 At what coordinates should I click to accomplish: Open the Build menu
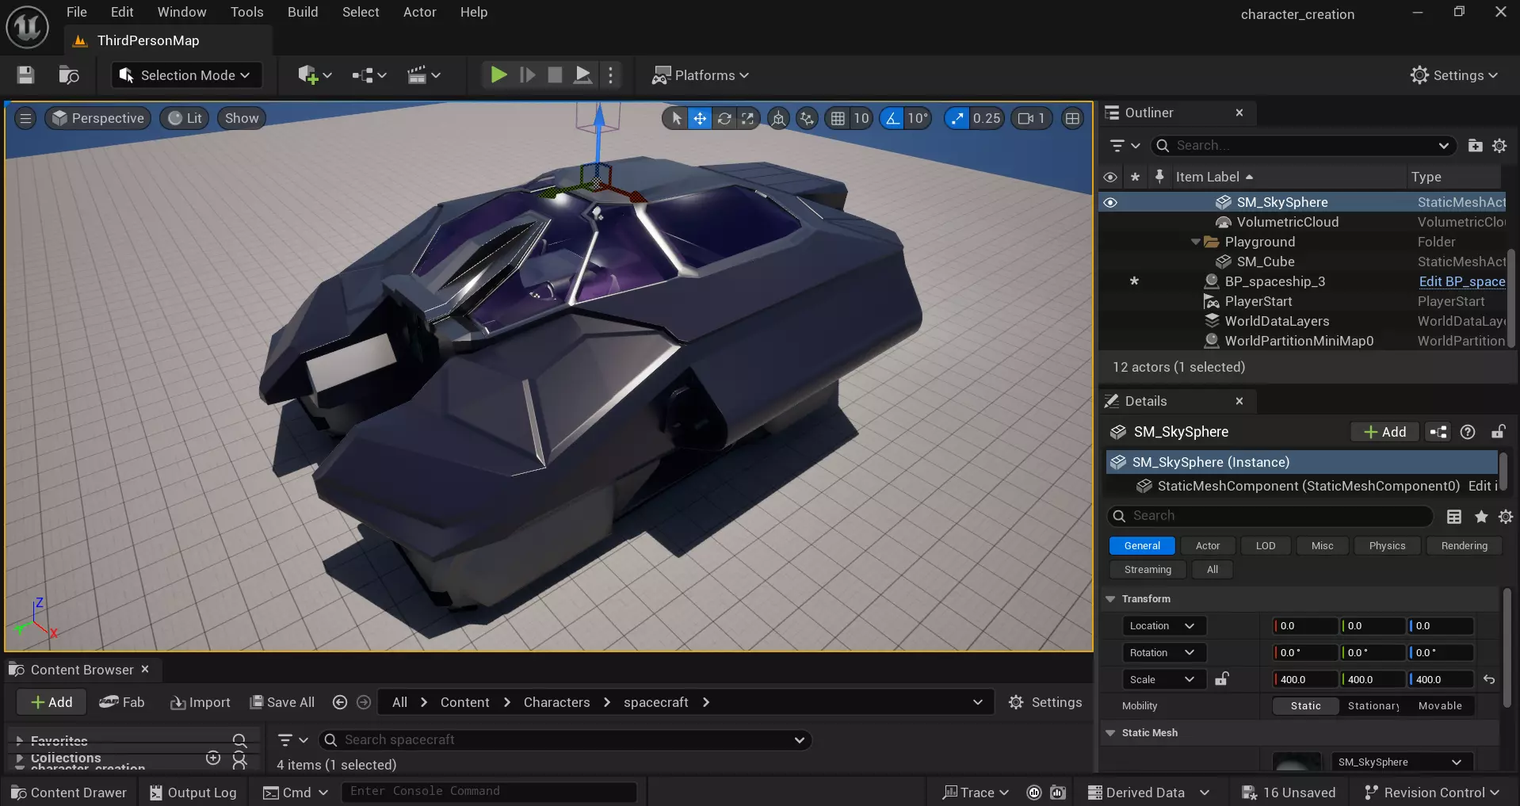[303, 12]
